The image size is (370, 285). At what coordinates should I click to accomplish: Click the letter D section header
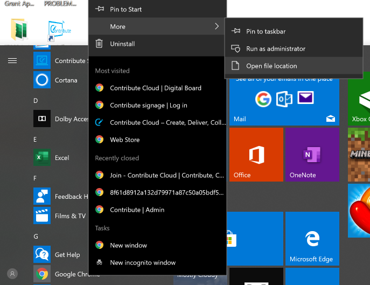pyautogui.click(x=36, y=101)
